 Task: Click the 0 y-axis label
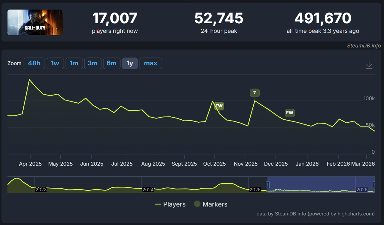click(373, 152)
